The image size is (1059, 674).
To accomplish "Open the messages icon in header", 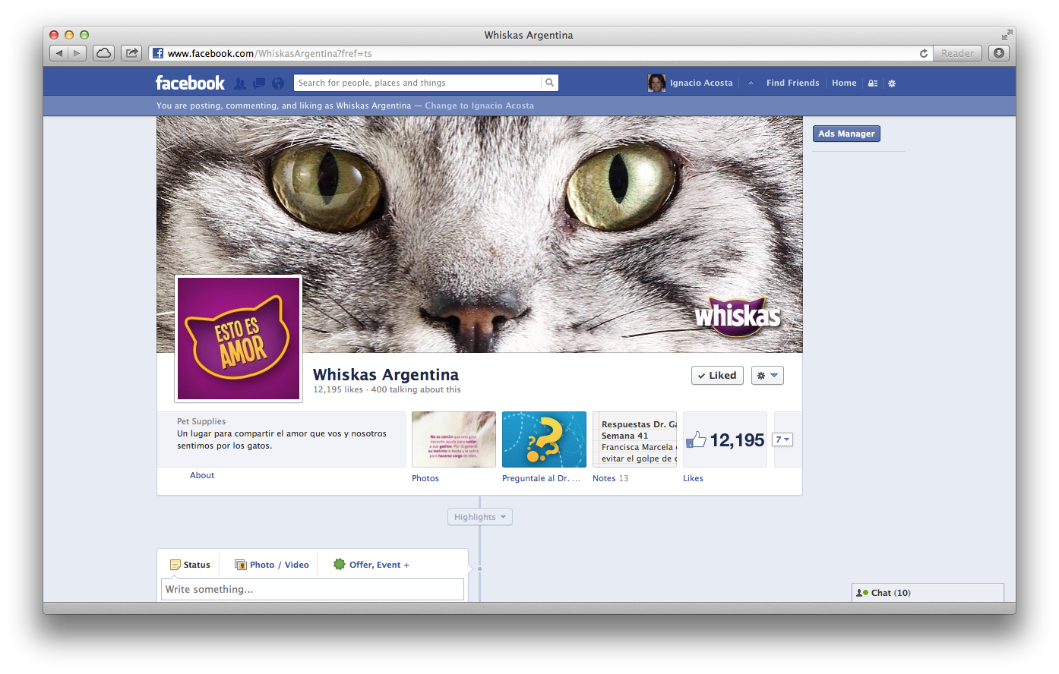I will pyautogui.click(x=259, y=83).
